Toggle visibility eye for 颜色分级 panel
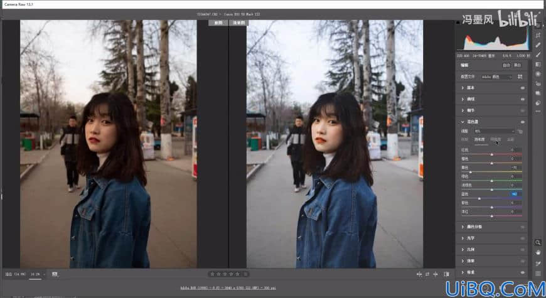546x298 pixels. 522,227
